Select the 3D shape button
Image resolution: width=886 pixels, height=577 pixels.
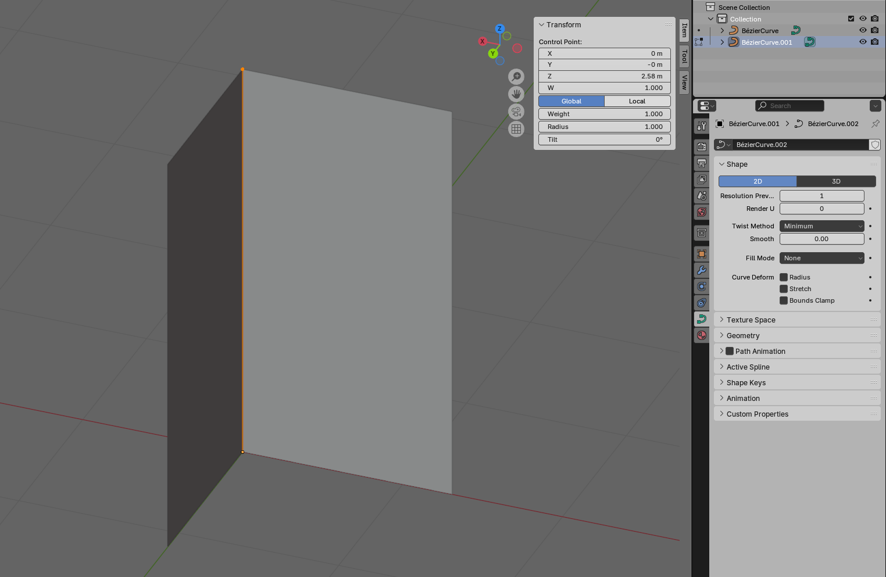(x=836, y=181)
